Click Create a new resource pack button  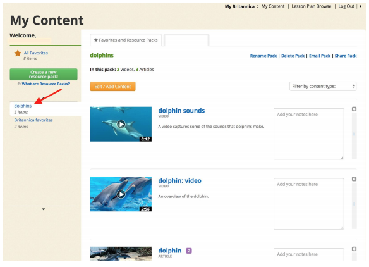(44, 75)
